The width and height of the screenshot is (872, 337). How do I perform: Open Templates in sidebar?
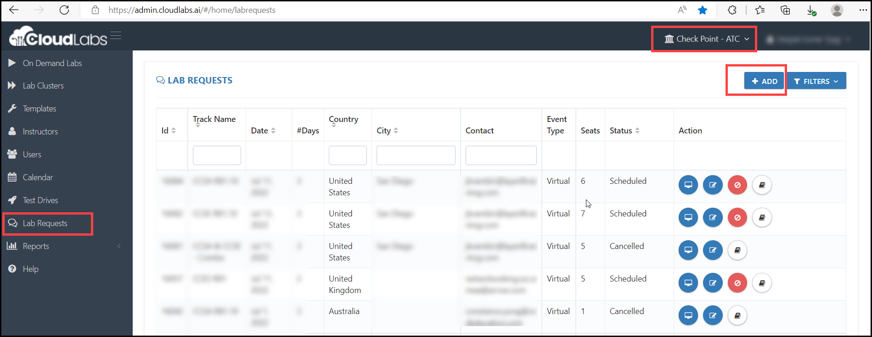click(x=39, y=108)
